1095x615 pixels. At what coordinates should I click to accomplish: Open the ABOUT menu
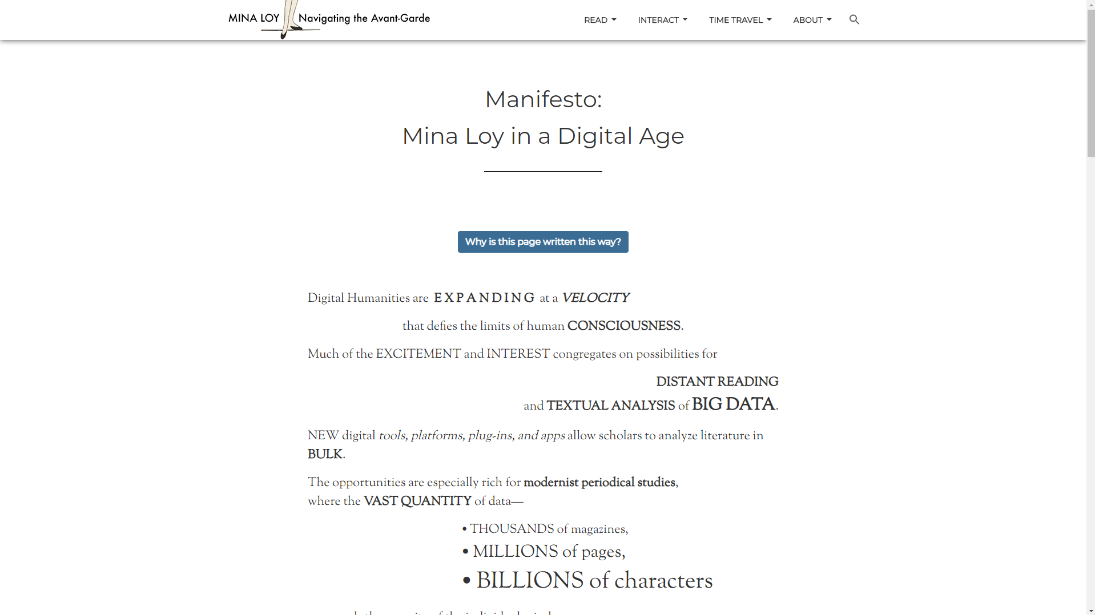(812, 20)
